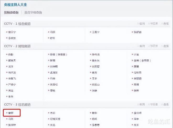Open host 李晓东 under CCTV-1
Viewport: 173px width, 128px height.
[12, 38]
